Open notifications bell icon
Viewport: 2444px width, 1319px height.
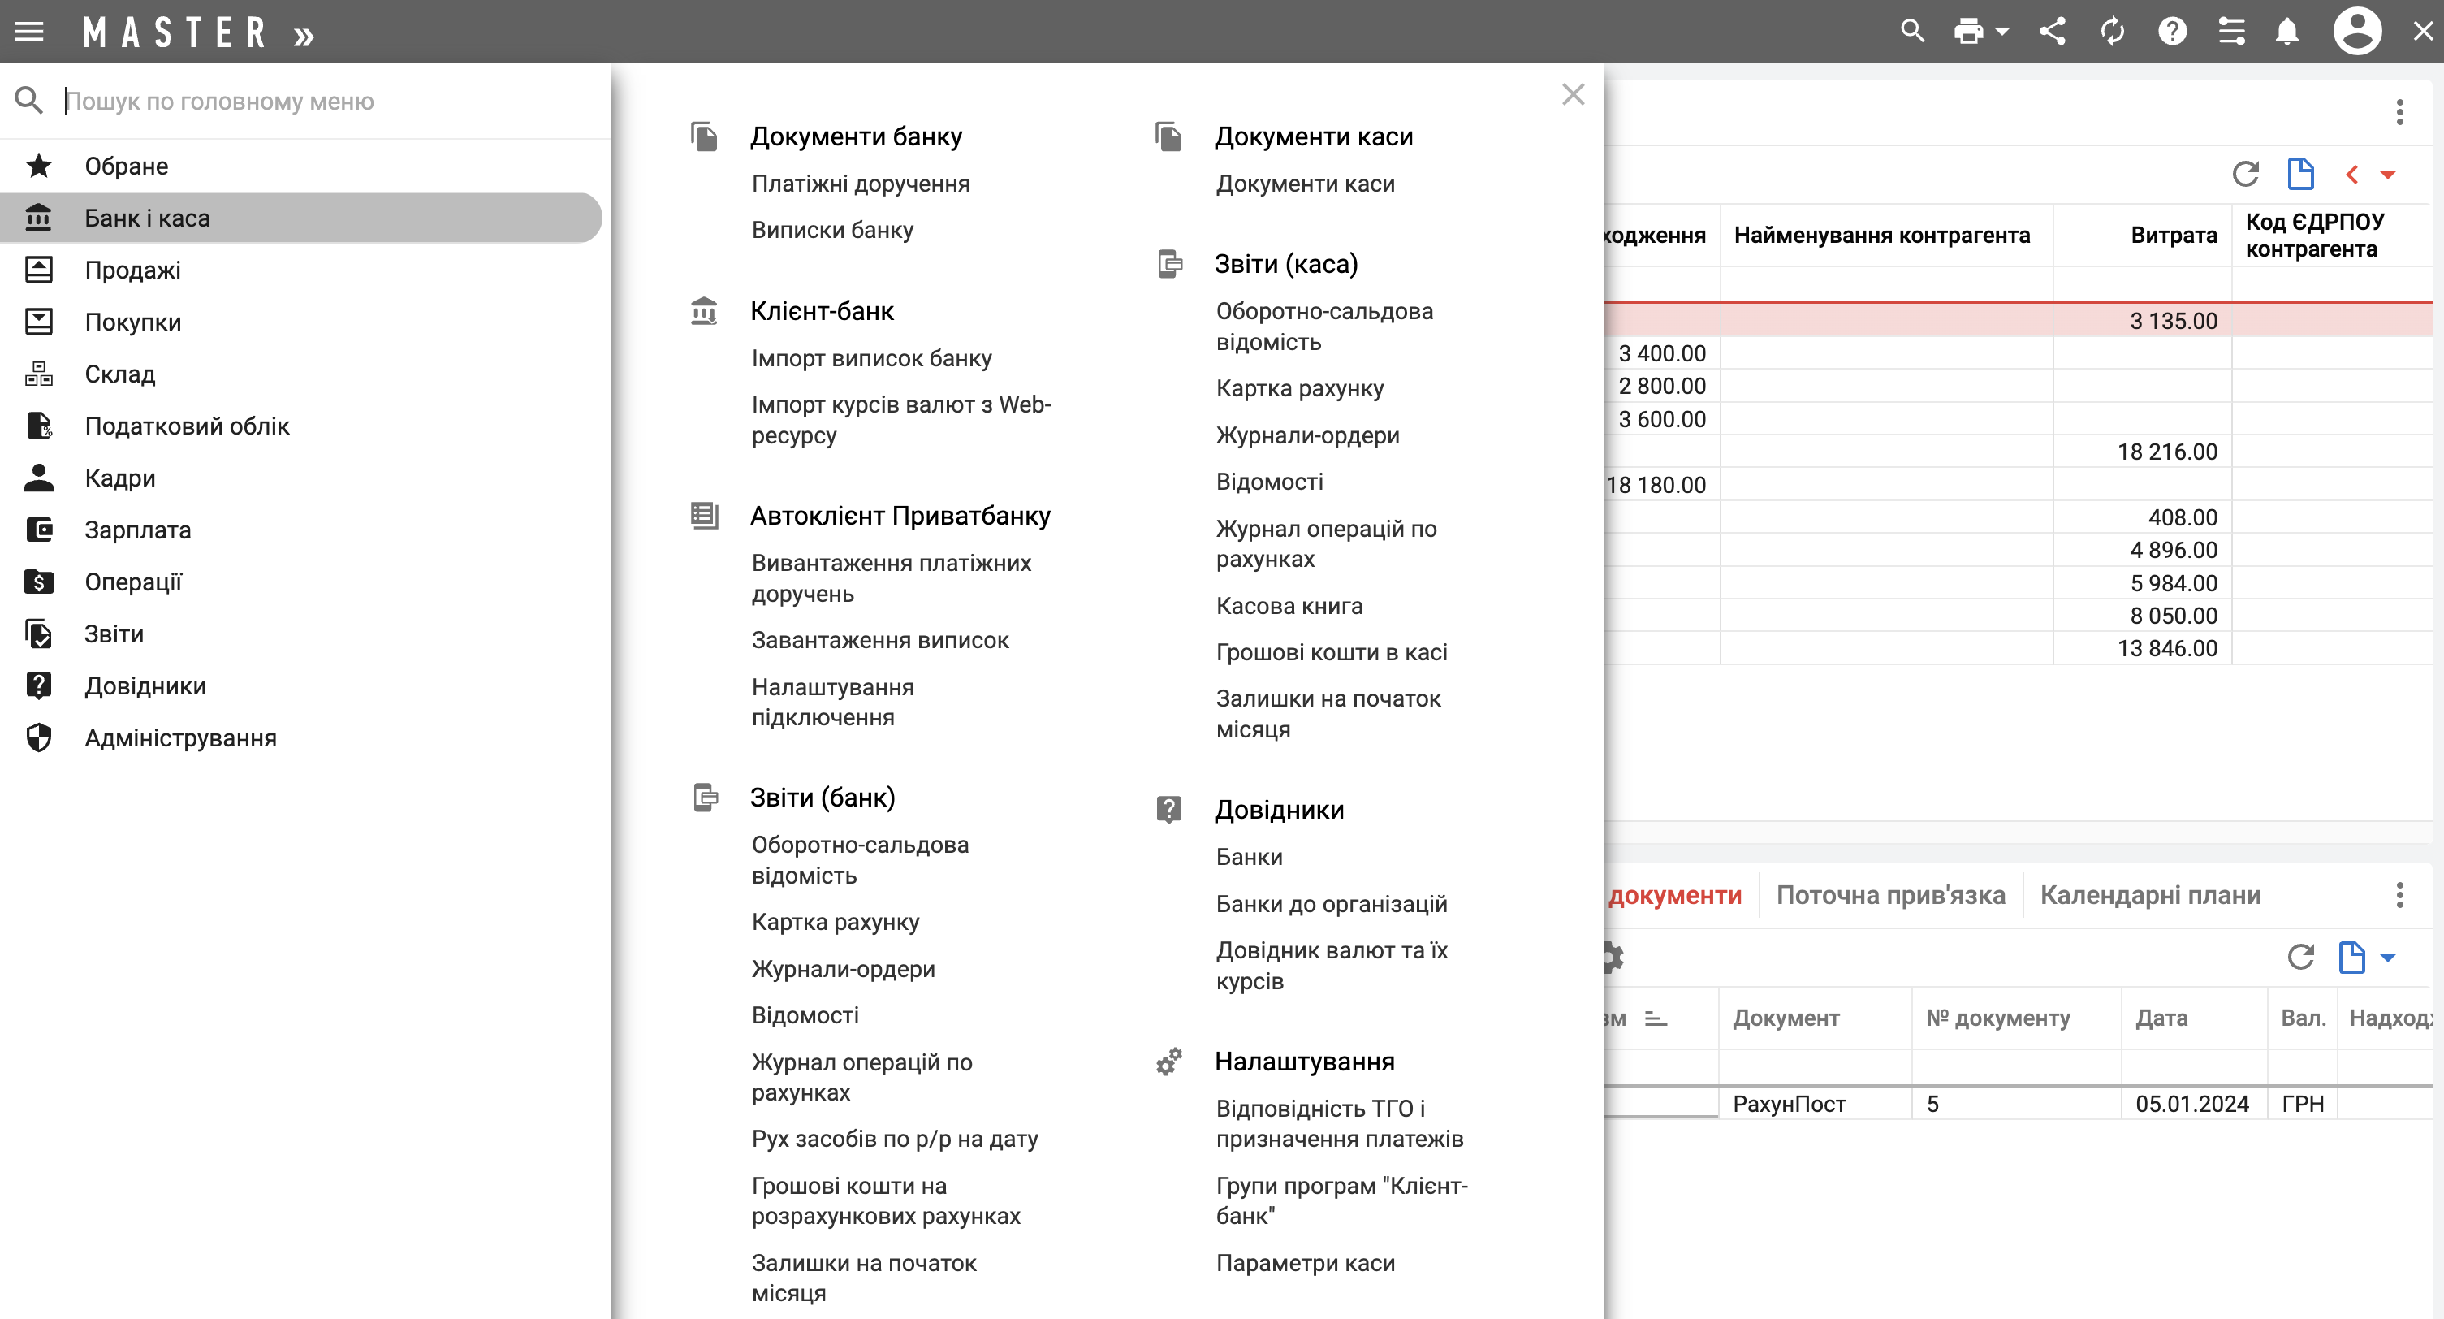[x=2287, y=32]
